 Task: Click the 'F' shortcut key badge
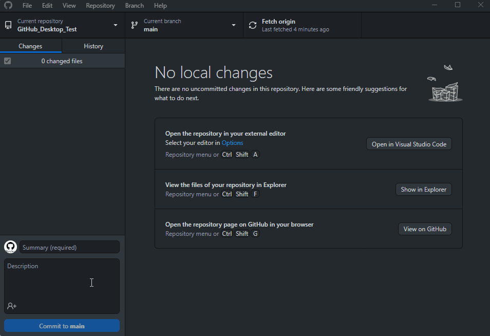point(255,194)
